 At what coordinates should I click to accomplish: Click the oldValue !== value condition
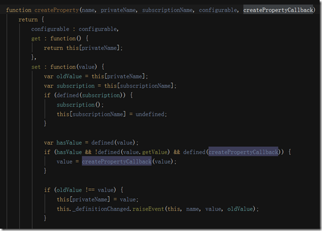pos(85,190)
